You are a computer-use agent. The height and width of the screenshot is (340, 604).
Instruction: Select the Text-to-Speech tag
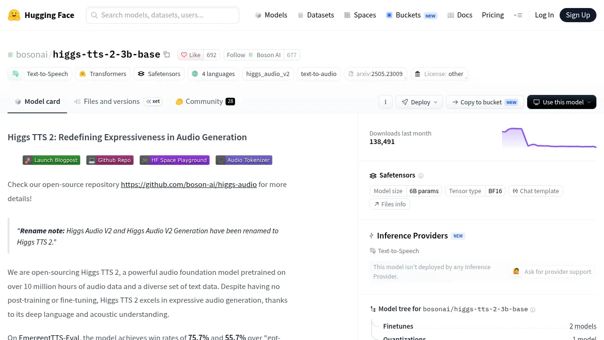pos(40,74)
